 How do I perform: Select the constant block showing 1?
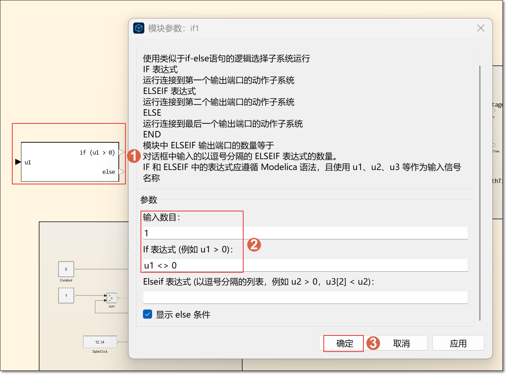(66, 295)
